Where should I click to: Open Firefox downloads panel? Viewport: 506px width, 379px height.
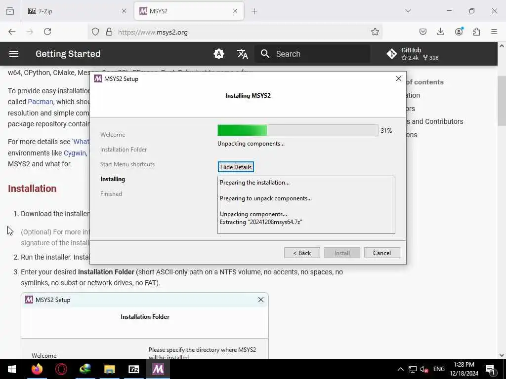pyautogui.click(x=440, y=32)
